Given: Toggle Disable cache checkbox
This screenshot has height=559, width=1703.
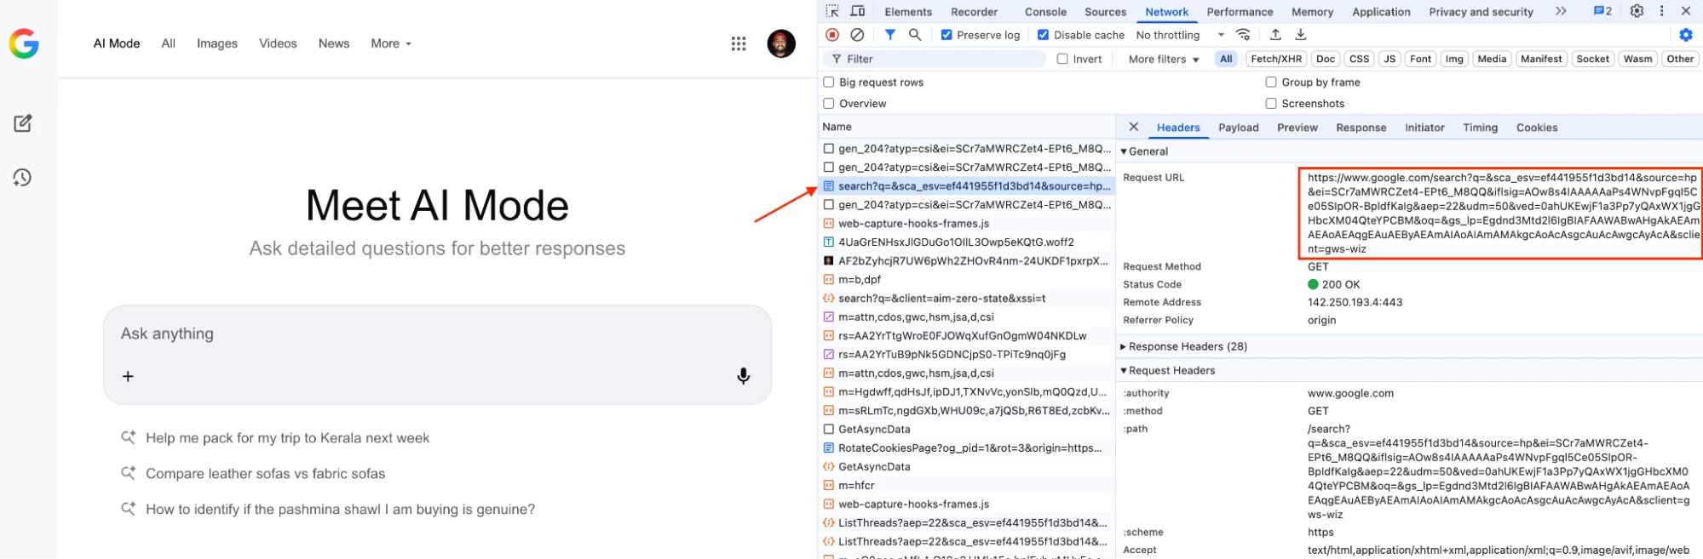Looking at the screenshot, I should pos(1043,35).
